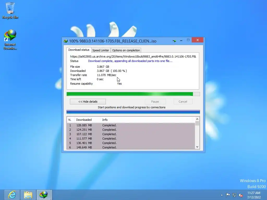Click the Resume capability 'Yes' value
Image resolution: width=267 pixels, height=200 pixels.
[x=119, y=84]
